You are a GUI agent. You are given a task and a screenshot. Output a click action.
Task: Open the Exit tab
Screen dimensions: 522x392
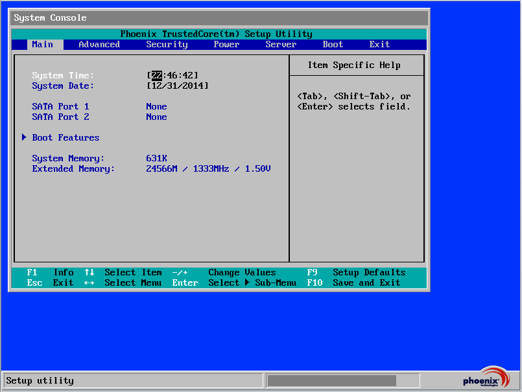[x=379, y=45]
